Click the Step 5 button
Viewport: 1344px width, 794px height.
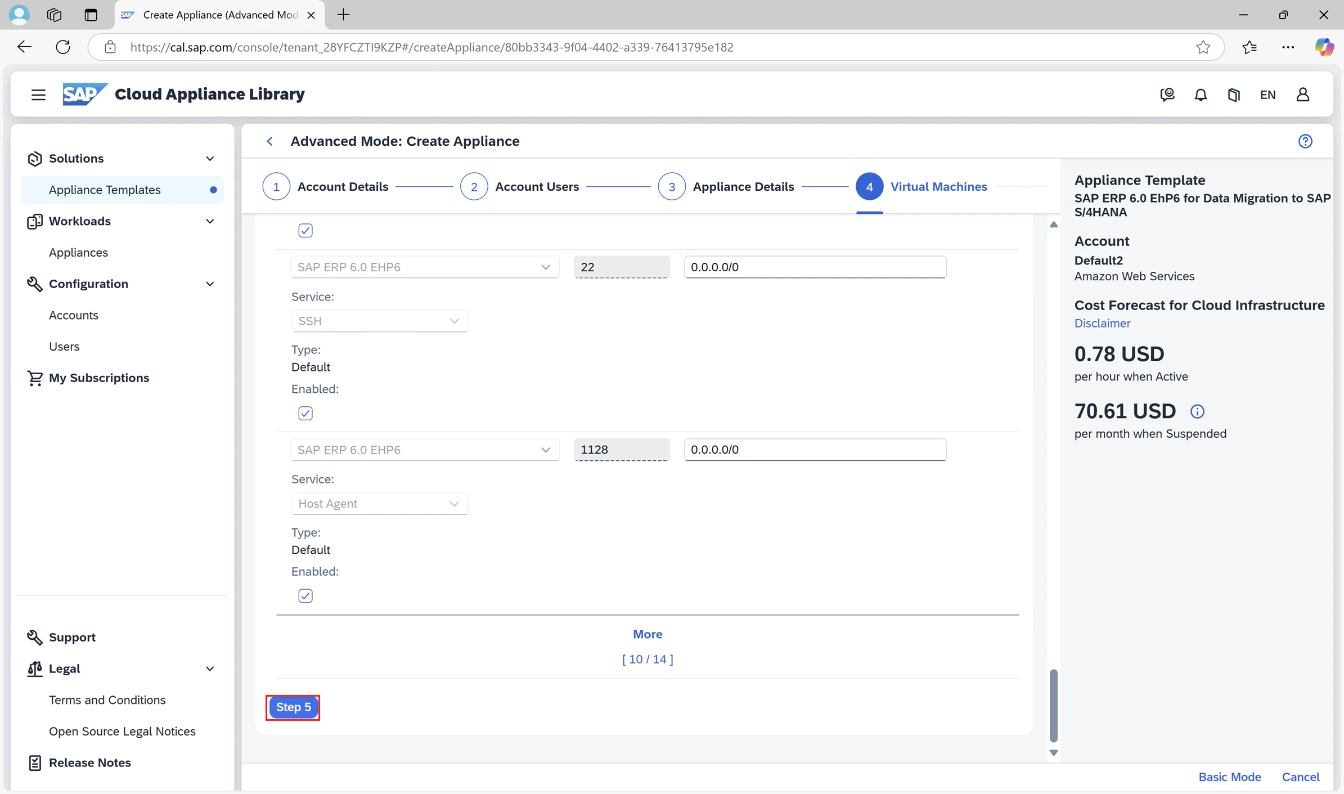pyautogui.click(x=293, y=707)
